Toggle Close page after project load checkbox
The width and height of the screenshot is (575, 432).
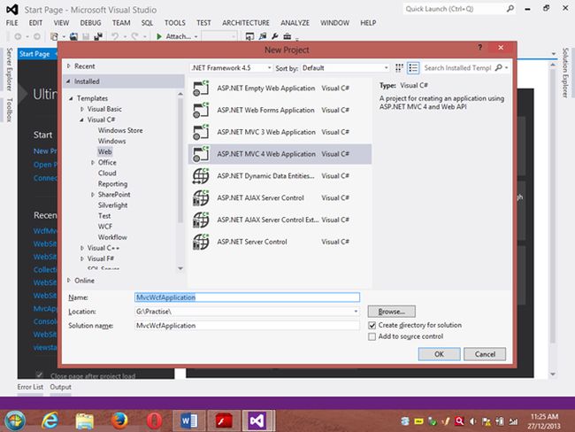click(x=39, y=374)
